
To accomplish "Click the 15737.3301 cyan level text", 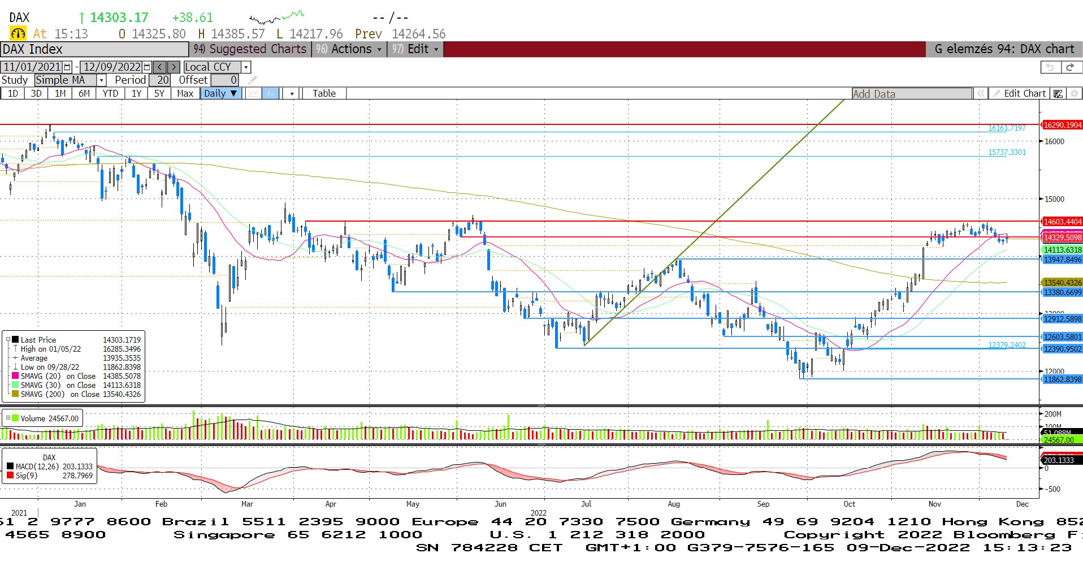I will point(1007,152).
